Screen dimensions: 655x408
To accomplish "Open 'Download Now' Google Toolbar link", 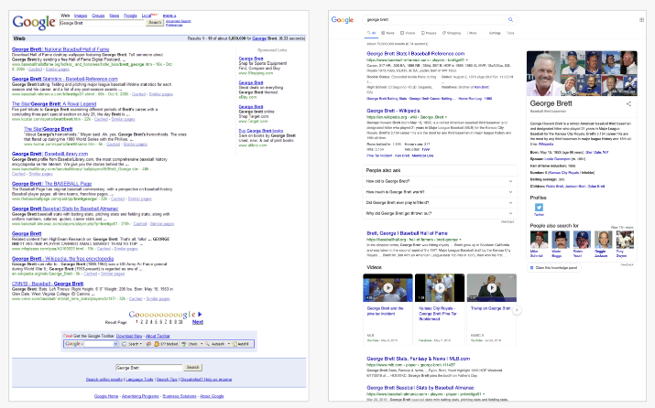I will click(128, 336).
